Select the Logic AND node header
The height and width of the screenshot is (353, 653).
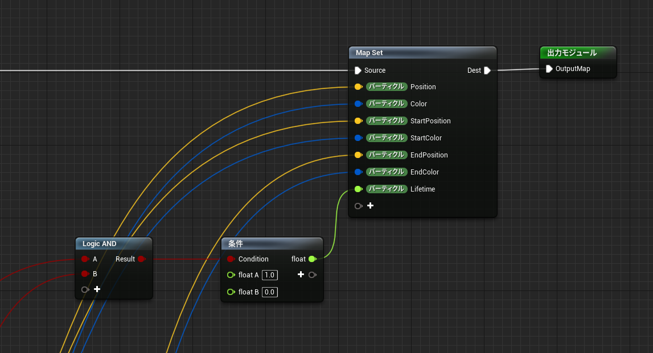click(x=114, y=244)
